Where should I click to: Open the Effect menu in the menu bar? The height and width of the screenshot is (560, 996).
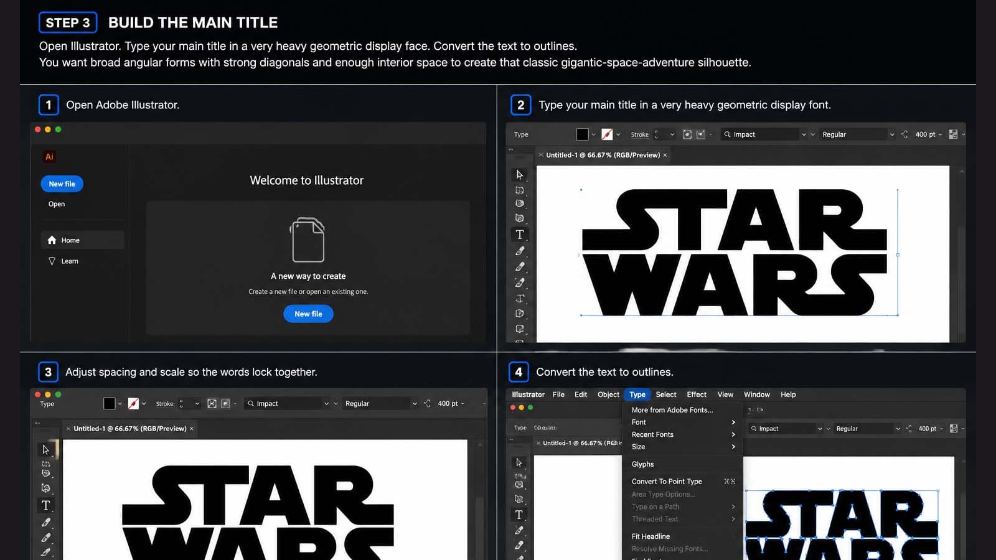click(x=697, y=394)
